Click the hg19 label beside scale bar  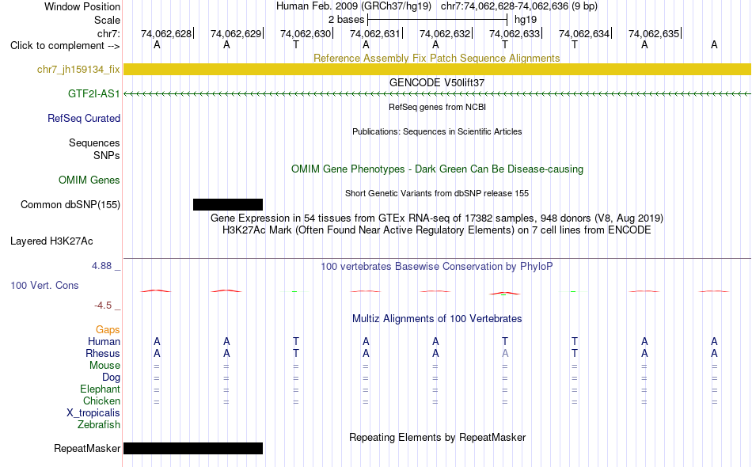pos(526,20)
